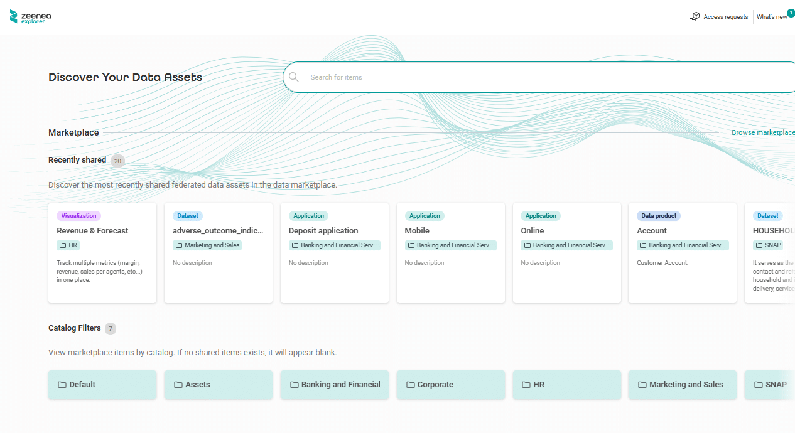
Task: Click folder icon in Revenue & Forecast HR tag
Action: click(x=63, y=245)
